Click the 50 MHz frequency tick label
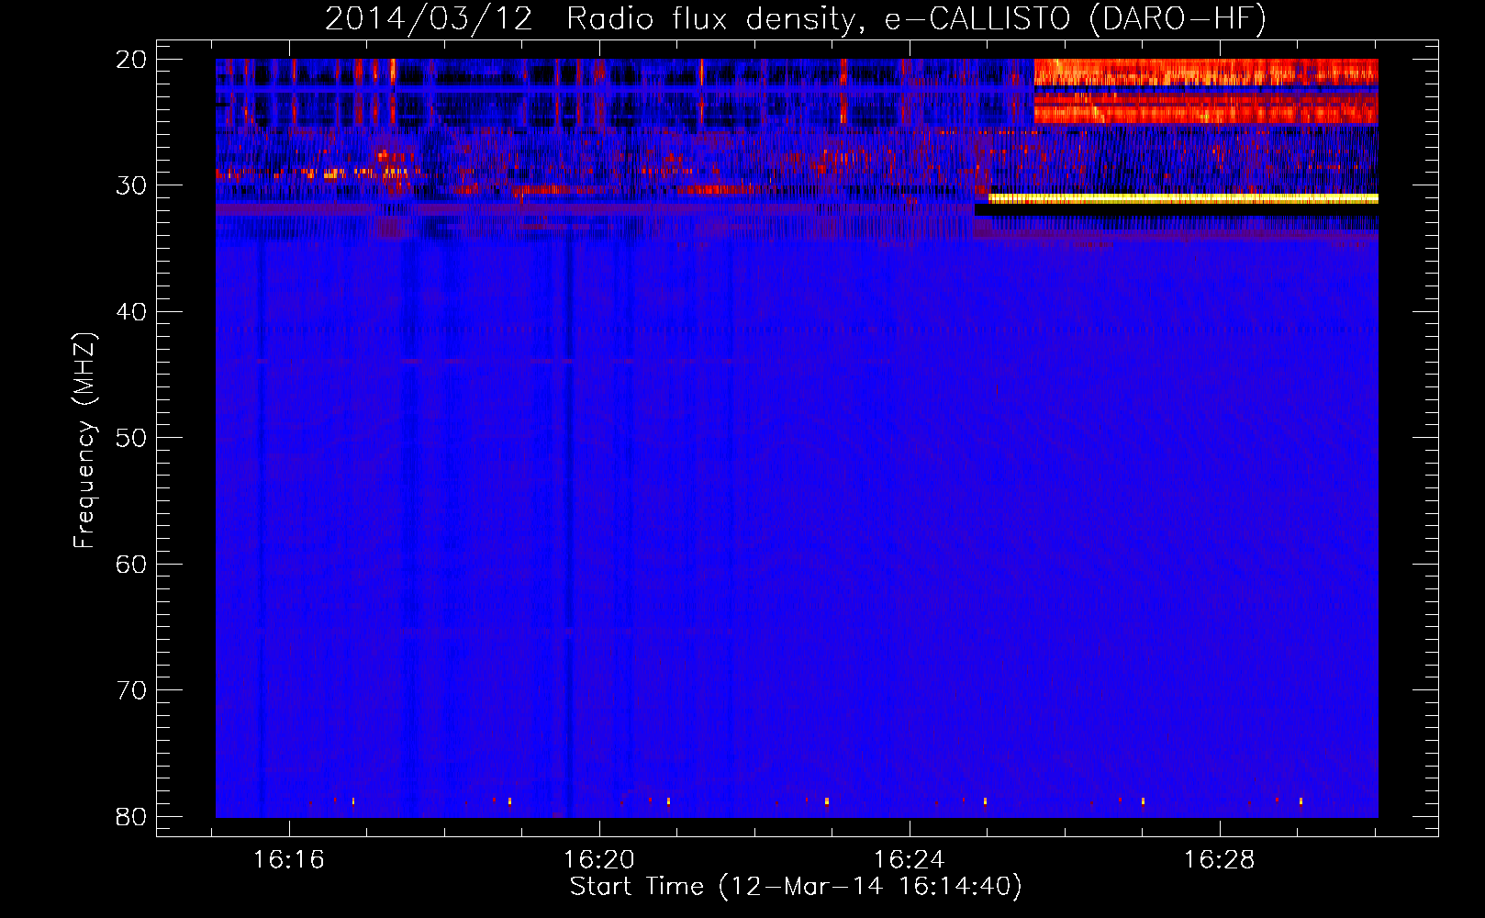This screenshot has width=1485, height=918. (131, 438)
